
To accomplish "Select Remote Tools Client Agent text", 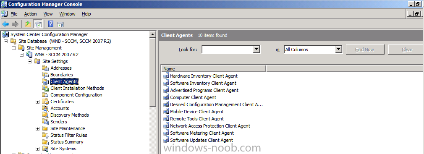I will pyautogui.click(x=197, y=119).
